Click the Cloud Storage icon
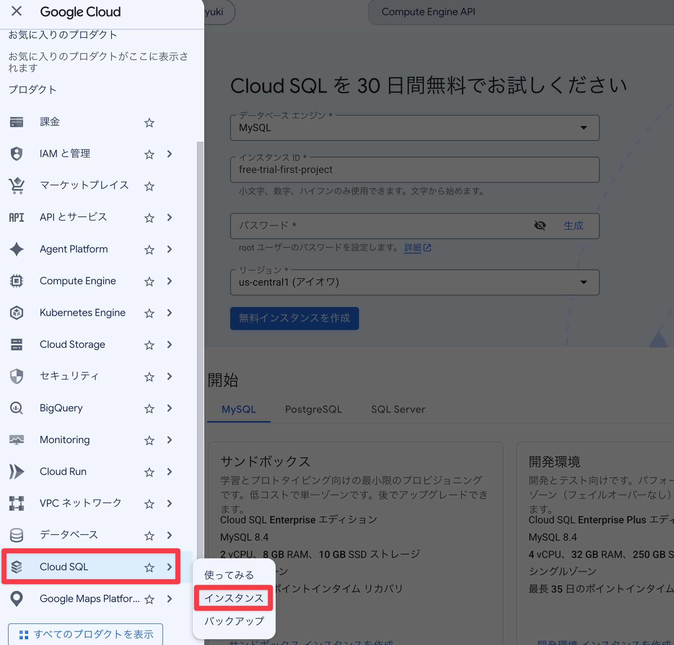This screenshot has width=674, height=645. 17,345
